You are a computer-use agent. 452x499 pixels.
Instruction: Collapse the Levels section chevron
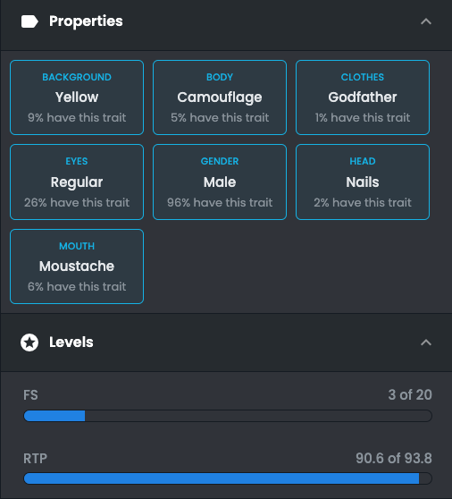pyautogui.click(x=426, y=343)
